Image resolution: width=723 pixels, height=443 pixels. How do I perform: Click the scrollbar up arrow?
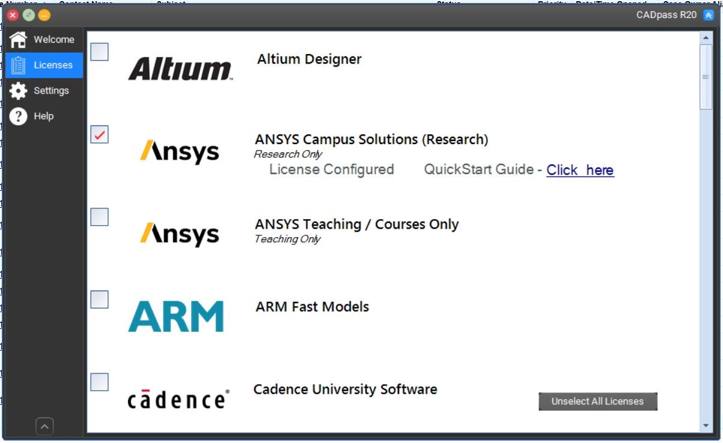tap(706, 37)
